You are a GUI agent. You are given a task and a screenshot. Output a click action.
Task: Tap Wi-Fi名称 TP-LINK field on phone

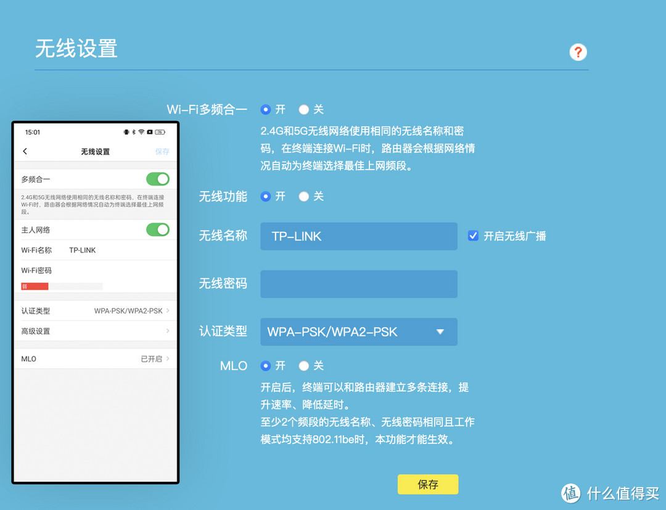click(x=96, y=250)
